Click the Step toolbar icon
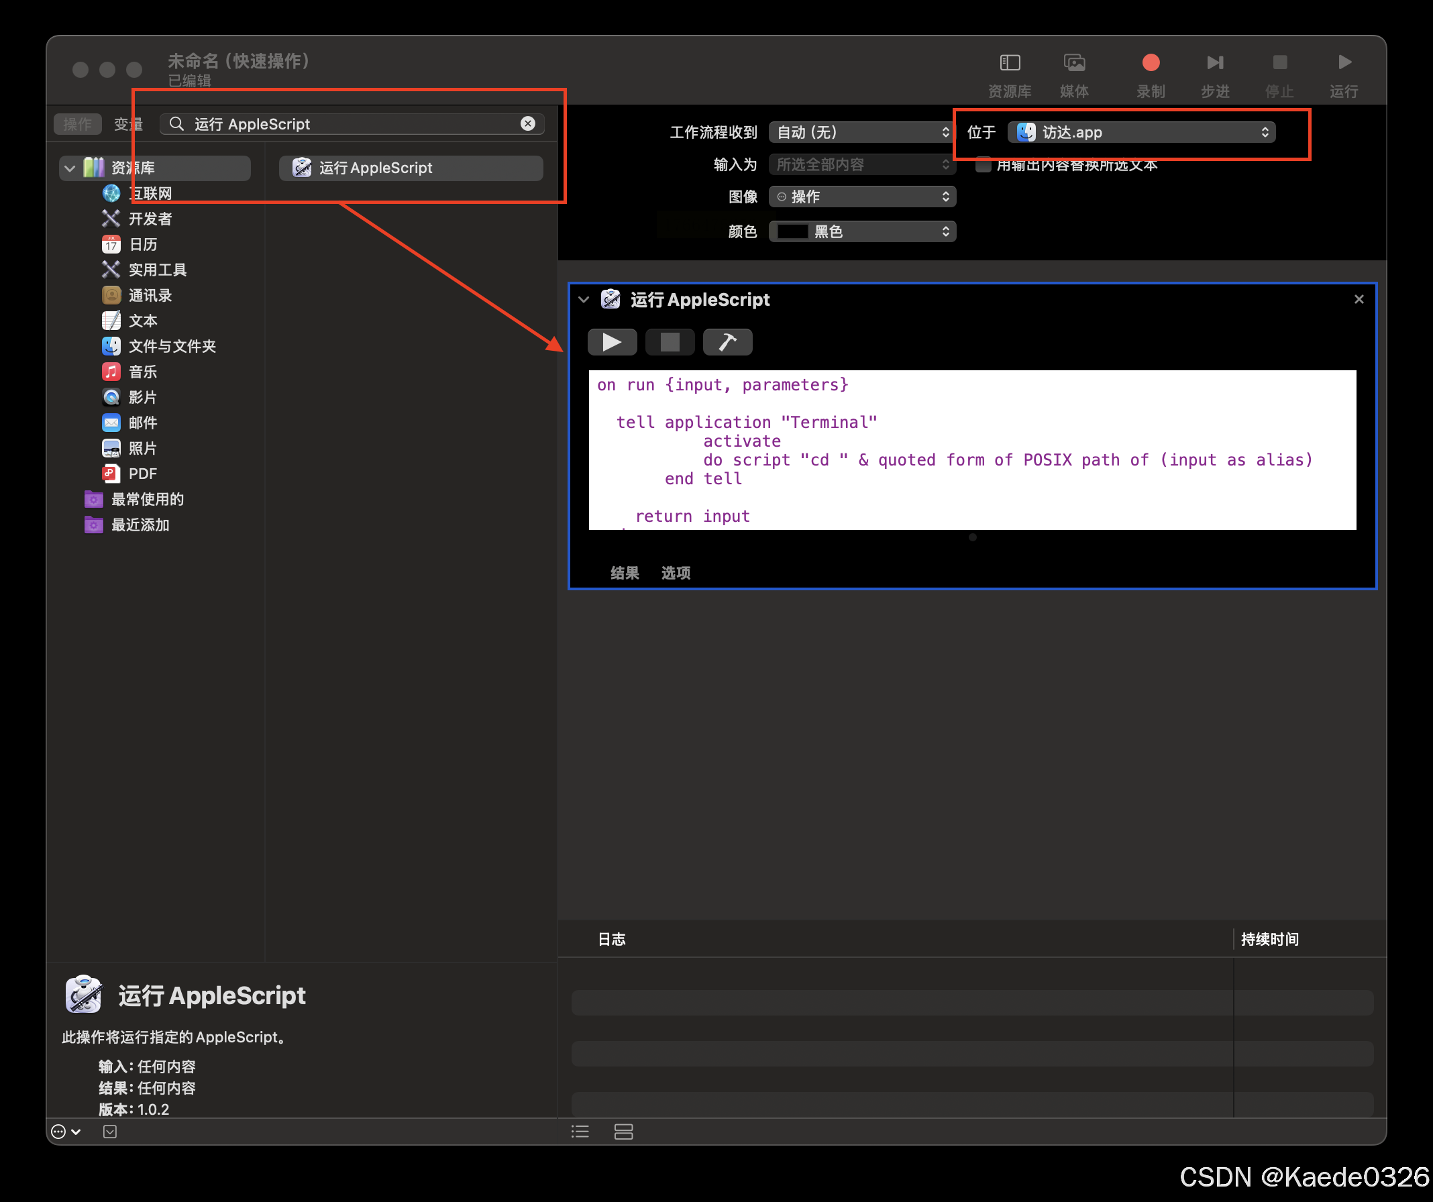The height and width of the screenshot is (1202, 1433). 1215,64
